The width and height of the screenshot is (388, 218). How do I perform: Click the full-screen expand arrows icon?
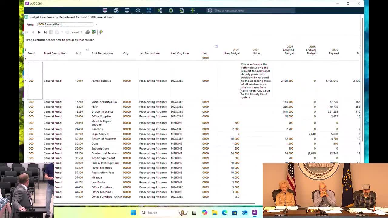click(x=149, y=11)
